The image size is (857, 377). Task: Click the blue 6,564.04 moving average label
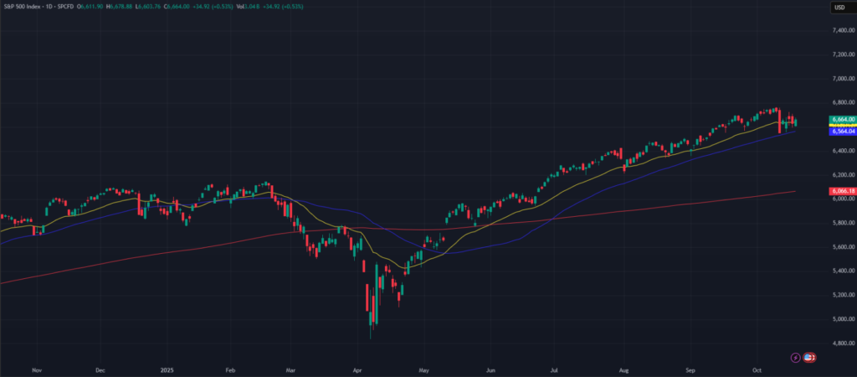(x=841, y=132)
